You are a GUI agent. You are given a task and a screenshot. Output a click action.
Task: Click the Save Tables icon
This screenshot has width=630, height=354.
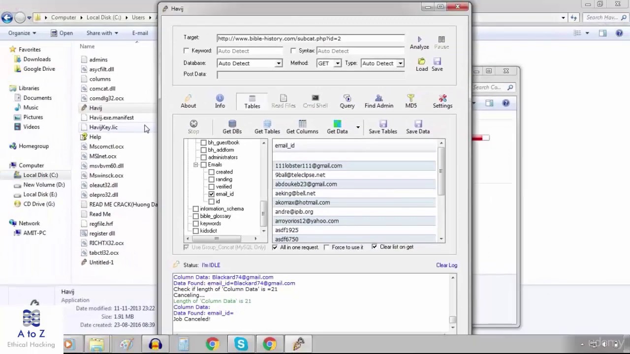pos(383,123)
